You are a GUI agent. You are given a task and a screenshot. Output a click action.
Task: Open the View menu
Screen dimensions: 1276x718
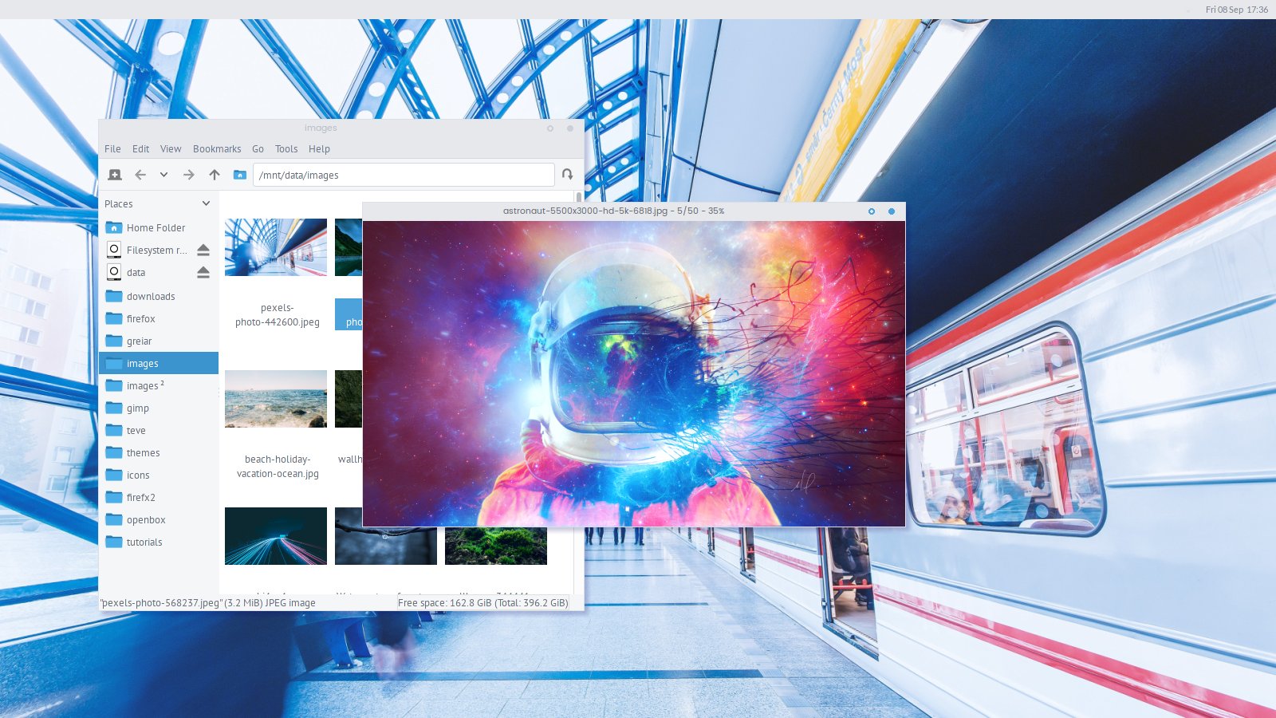point(171,149)
